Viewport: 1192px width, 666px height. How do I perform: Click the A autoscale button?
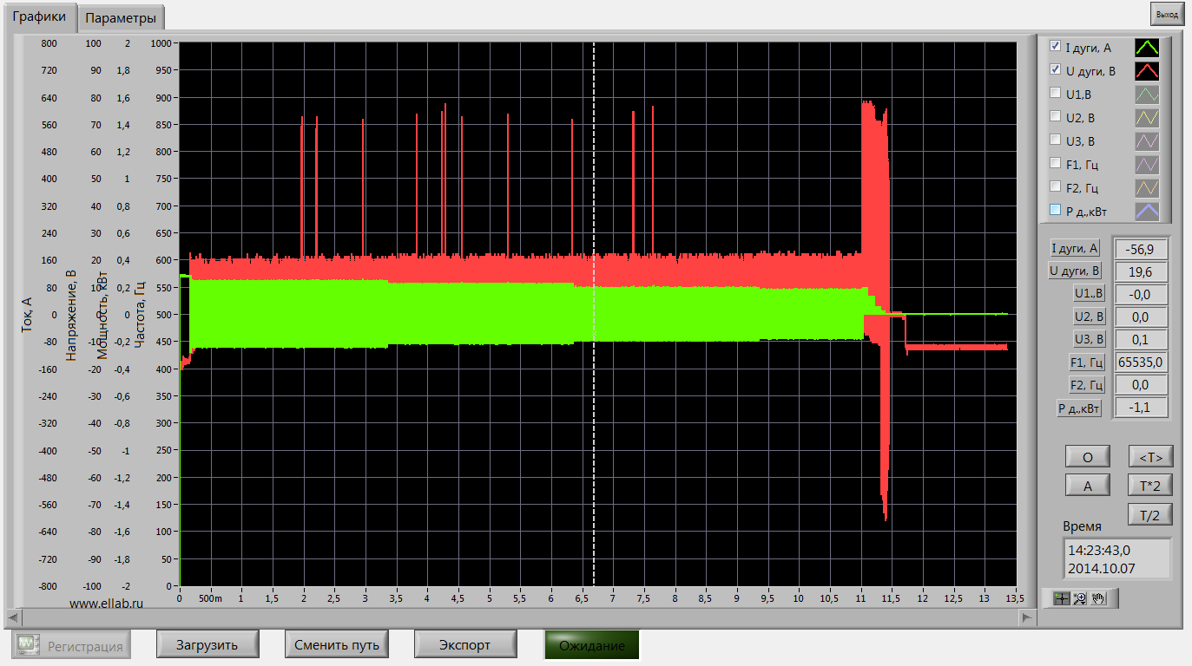coord(1088,486)
